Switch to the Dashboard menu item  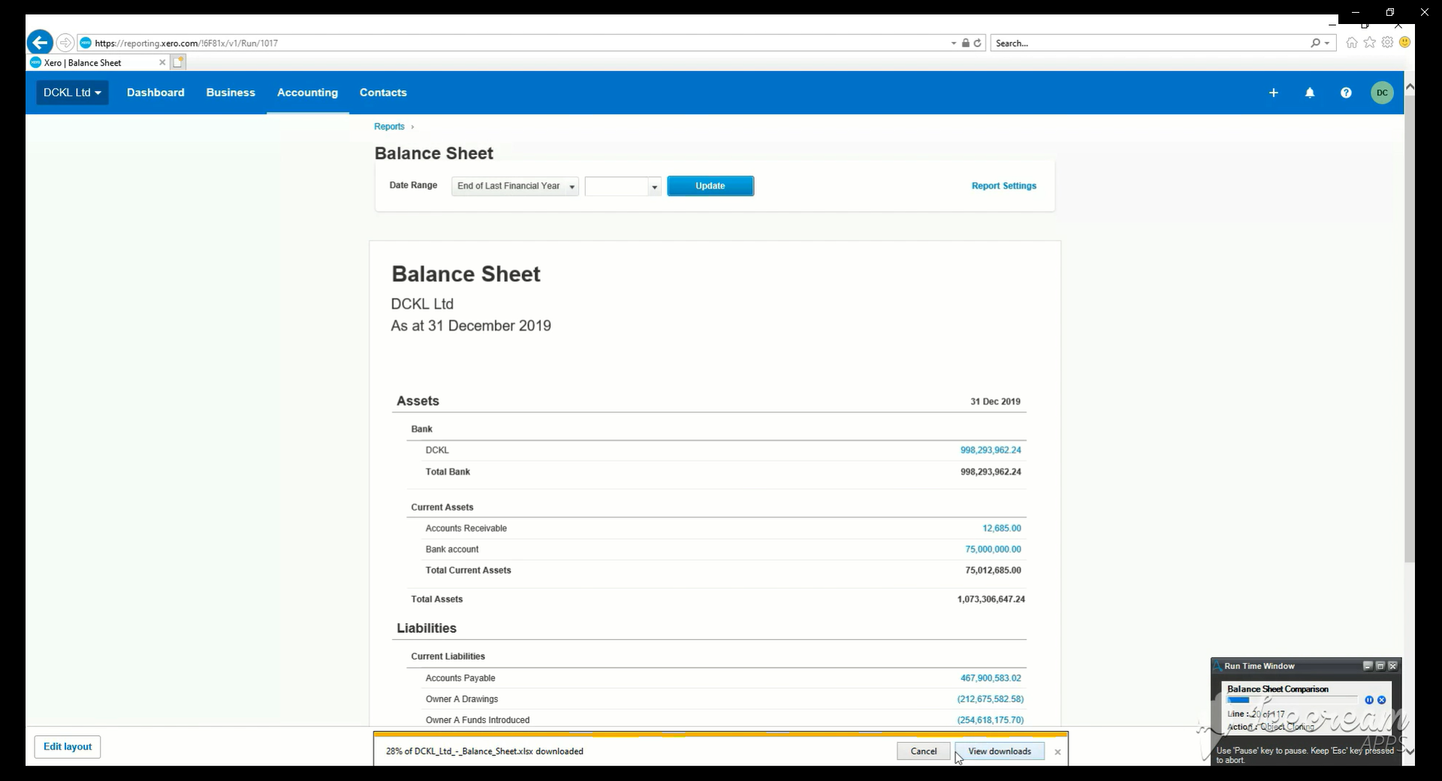point(155,92)
